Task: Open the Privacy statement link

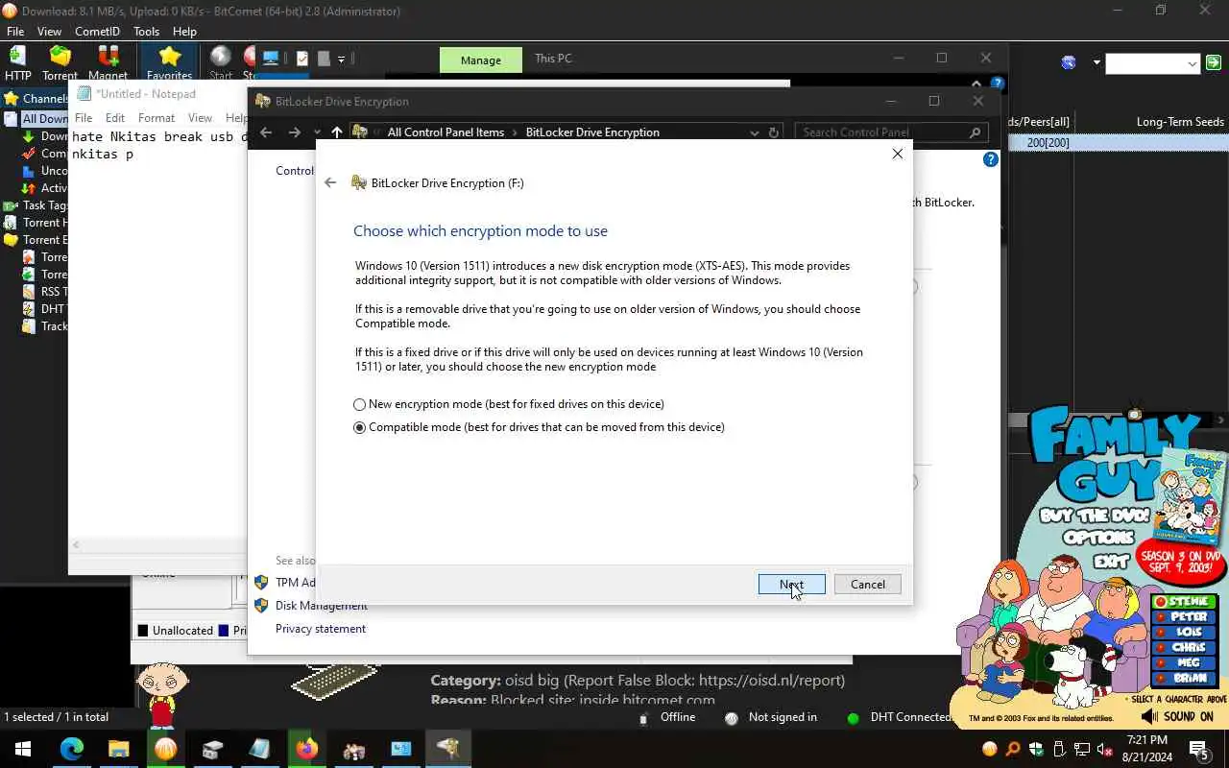Action: 321,629
